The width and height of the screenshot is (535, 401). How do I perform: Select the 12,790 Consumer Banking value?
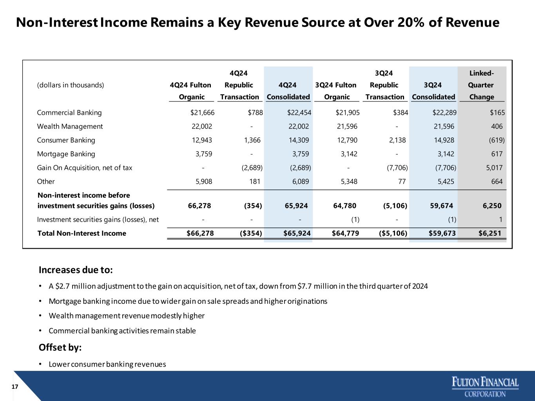[347, 140]
